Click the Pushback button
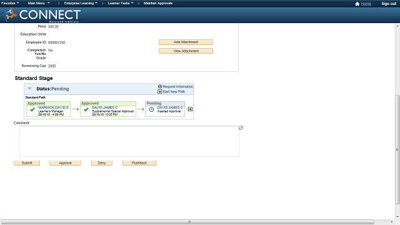The width and height of the screenshot is (400, 225). tap(139, 162)
